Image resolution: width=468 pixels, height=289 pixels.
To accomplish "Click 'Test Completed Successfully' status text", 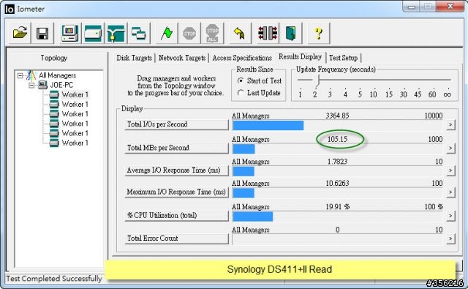I will [54, 279].
